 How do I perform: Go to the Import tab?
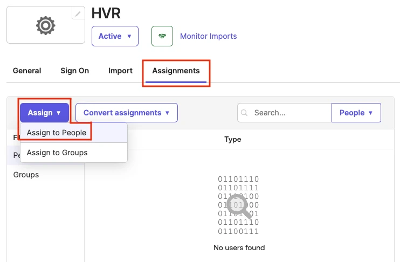pyautogui.click(x=120, y=71)
